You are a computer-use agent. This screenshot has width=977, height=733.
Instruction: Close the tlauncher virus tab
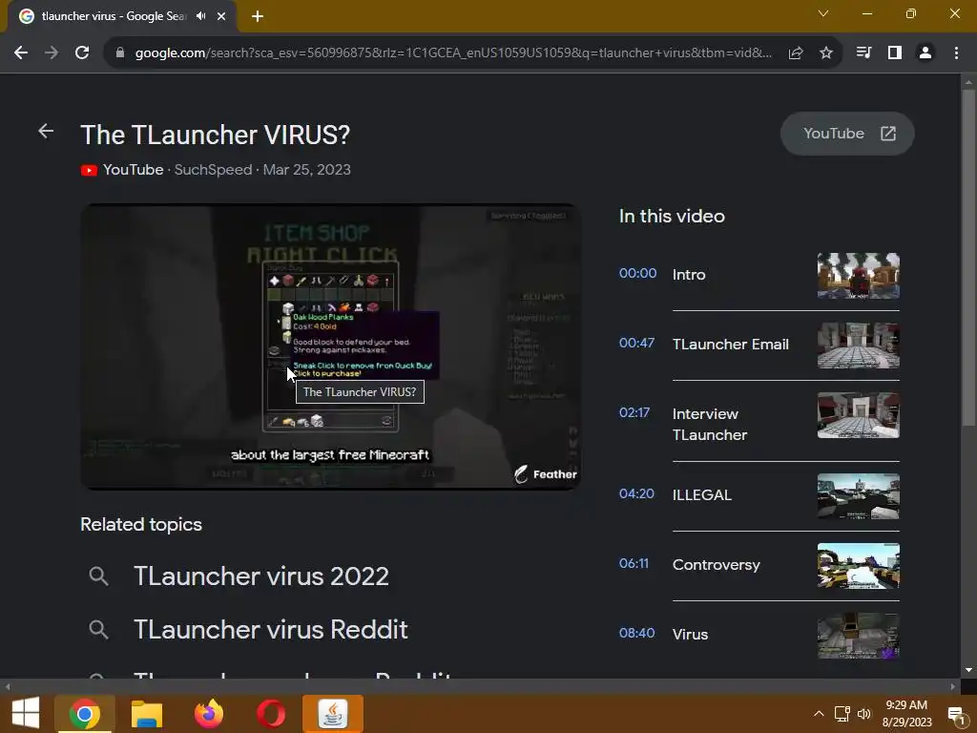click(x=221, y=16)
